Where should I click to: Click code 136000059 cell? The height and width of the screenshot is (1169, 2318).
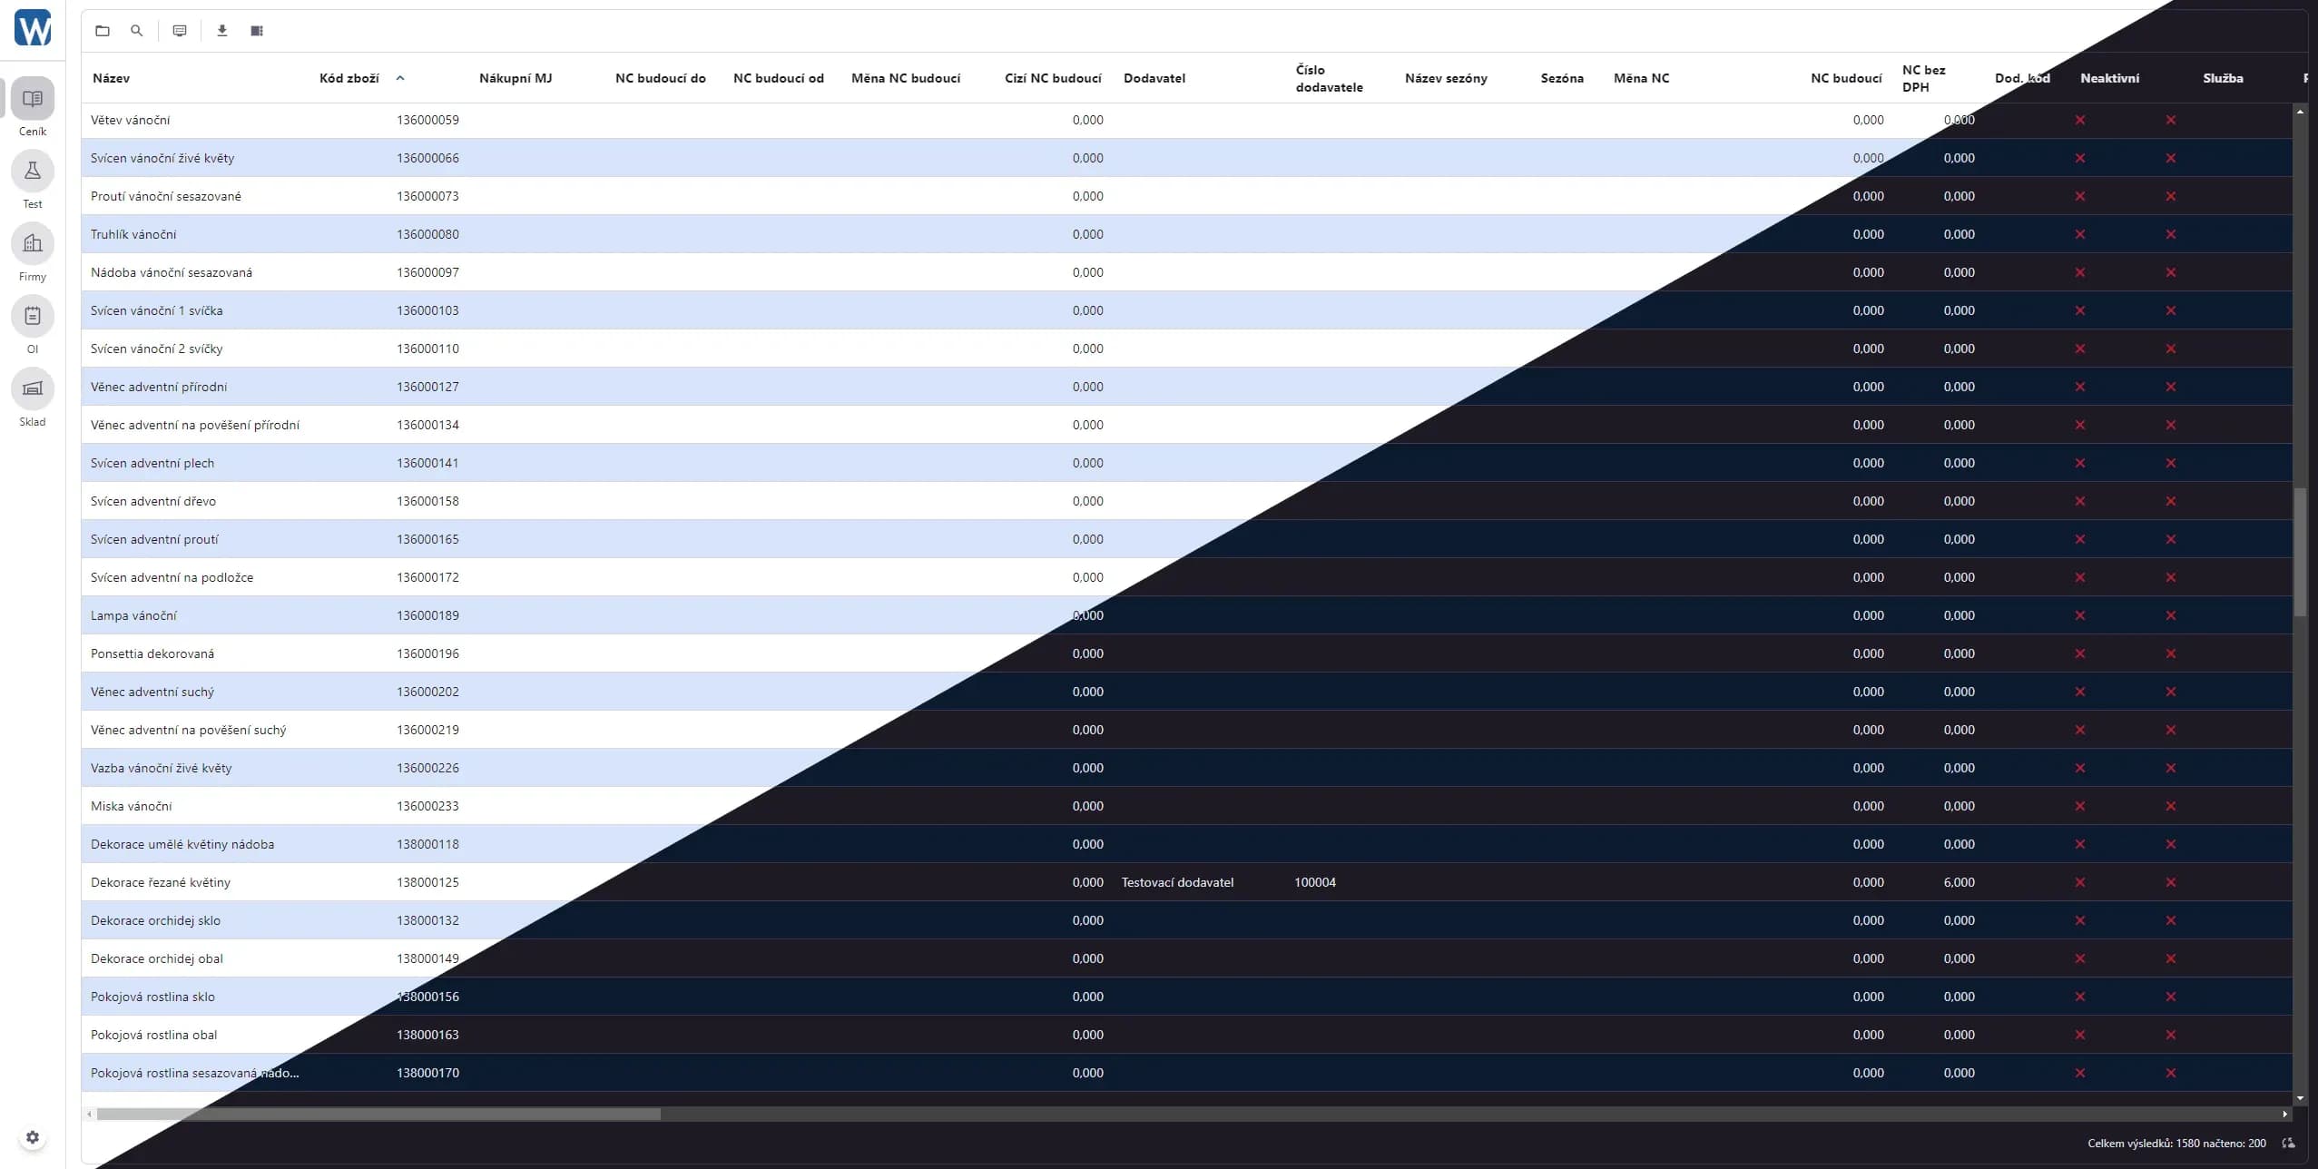tap(427, 120)
